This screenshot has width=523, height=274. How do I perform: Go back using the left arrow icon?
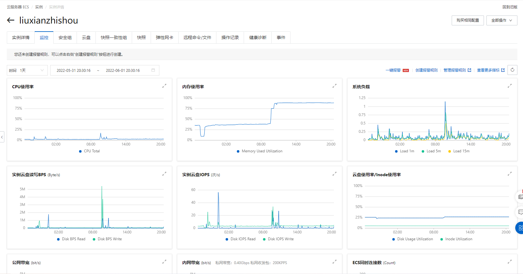pos(11,20)
